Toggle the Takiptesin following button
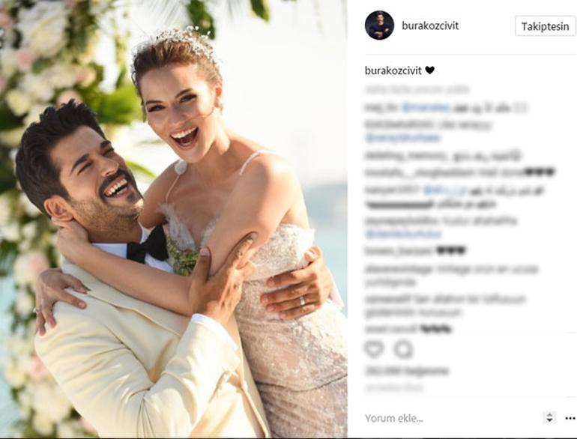Screen dimensions: 577x439 545,26
